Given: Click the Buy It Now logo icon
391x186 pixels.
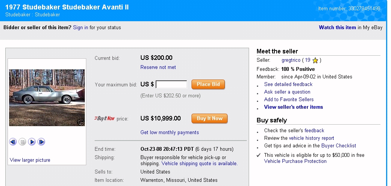Looking at the screenshot, I should pos(104,119).
